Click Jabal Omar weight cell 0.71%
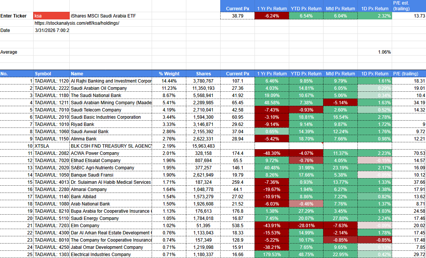Viewport: 426px width, 258px height. (x=169, y=247)
